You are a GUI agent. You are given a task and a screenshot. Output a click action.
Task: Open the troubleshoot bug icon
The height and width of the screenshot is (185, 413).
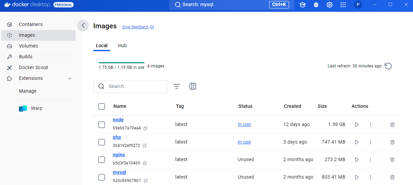pyautogui.click(x=316, y=5)
